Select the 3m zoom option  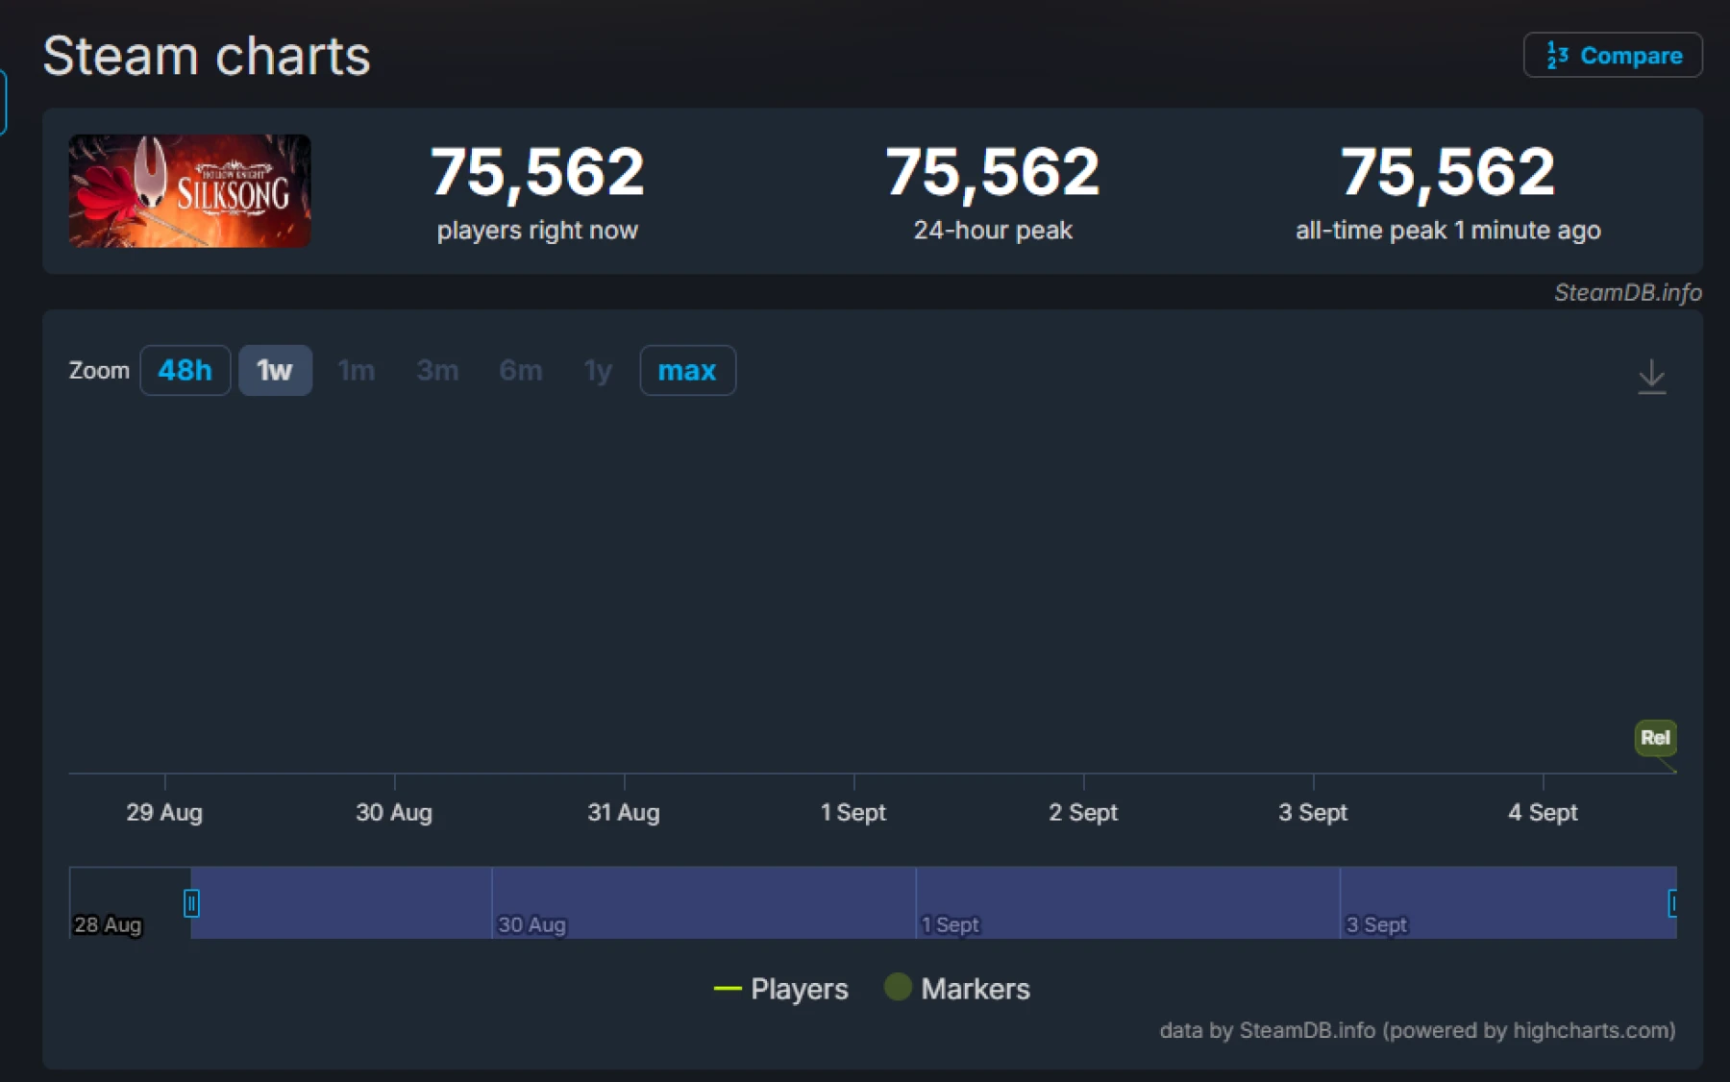pyautogui.click(x=437, y=370)
